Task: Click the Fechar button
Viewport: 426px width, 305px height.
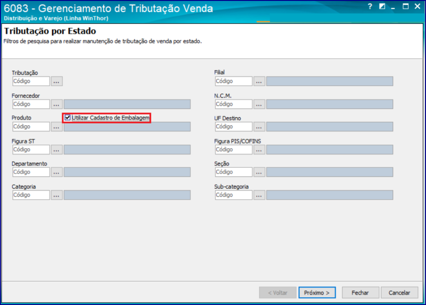Action: (360, 293)
